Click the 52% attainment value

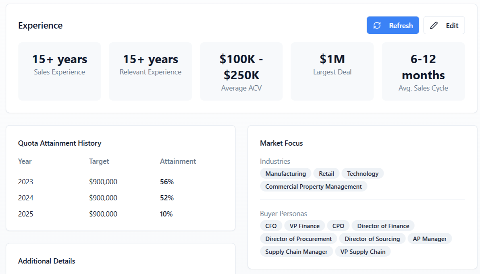(167, 198)
